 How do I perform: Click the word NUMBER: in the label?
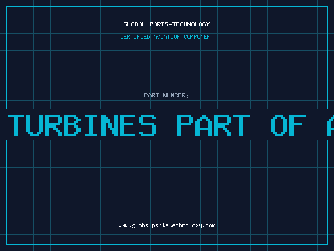tap(176, 95)
